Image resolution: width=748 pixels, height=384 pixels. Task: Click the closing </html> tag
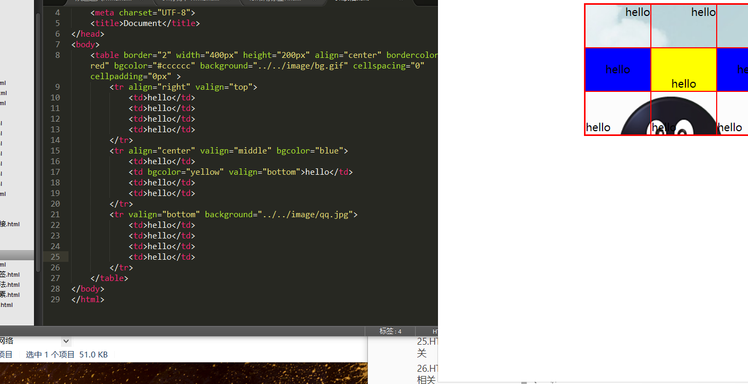pos(88,300)
